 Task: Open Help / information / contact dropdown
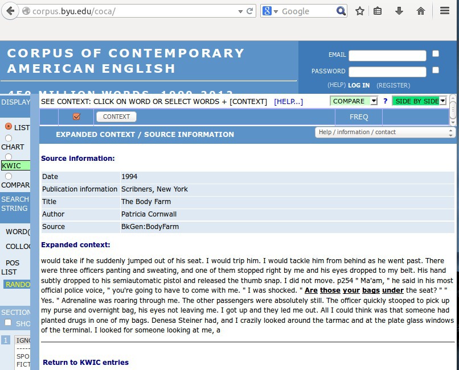[x=384, y=132]
